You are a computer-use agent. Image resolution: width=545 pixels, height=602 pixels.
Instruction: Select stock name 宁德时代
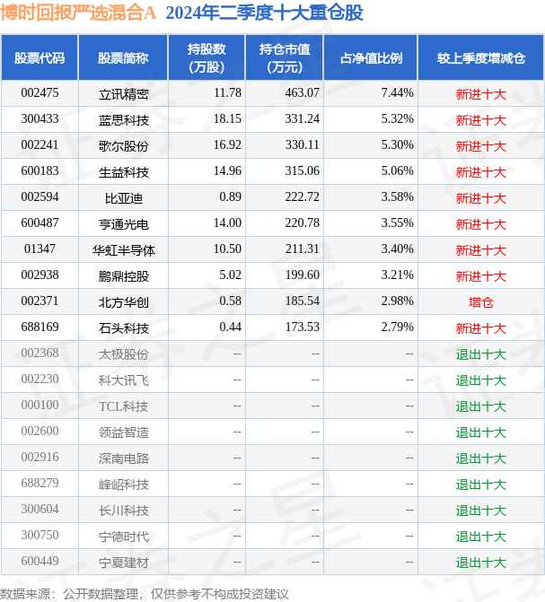[123, 537]
